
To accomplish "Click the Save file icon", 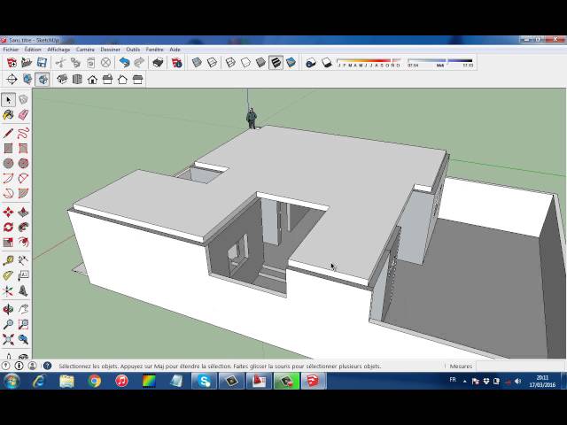I will click(x=42, y=63).
